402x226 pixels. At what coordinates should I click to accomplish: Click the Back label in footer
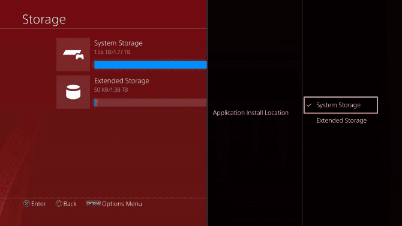pos(70,204)
